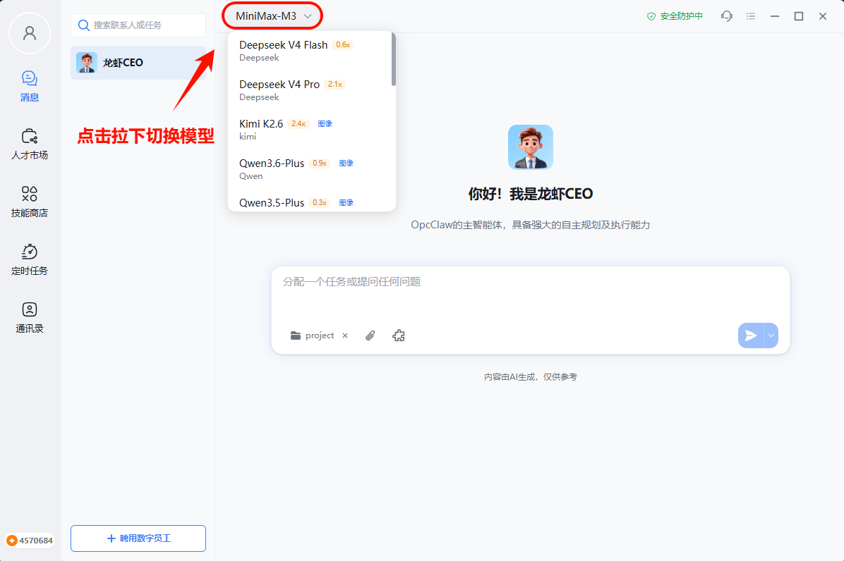Click the coin balance 4570684 badge
Viewport: 844px width, 561px height.
tap(30, 541)
